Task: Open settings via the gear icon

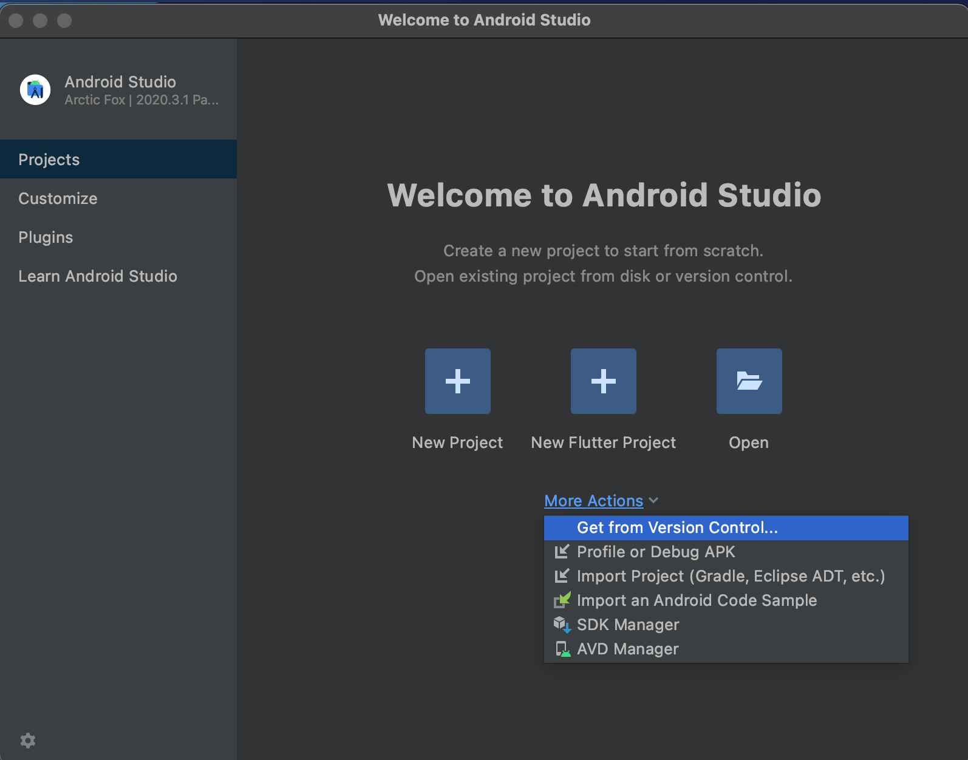Action: point(28,740)
